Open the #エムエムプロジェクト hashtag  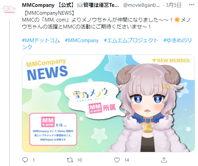tap(131, 40)
